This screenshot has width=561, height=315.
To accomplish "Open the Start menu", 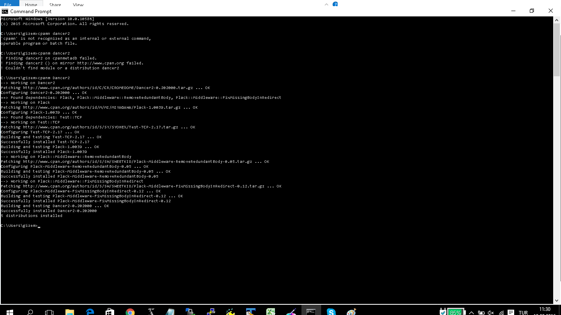I will click(x=9, y=312).
